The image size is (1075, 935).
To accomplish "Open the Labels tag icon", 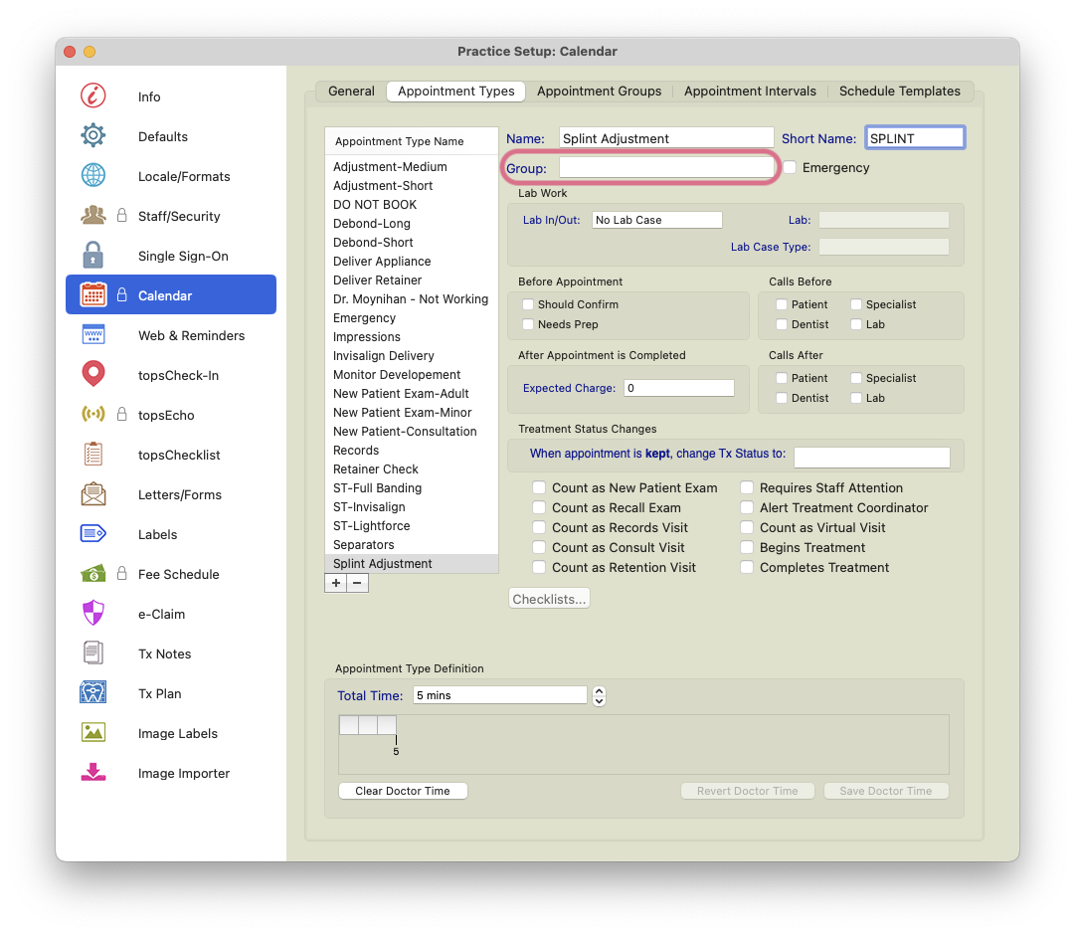I will pyautogui.click(x=93, y=533).
